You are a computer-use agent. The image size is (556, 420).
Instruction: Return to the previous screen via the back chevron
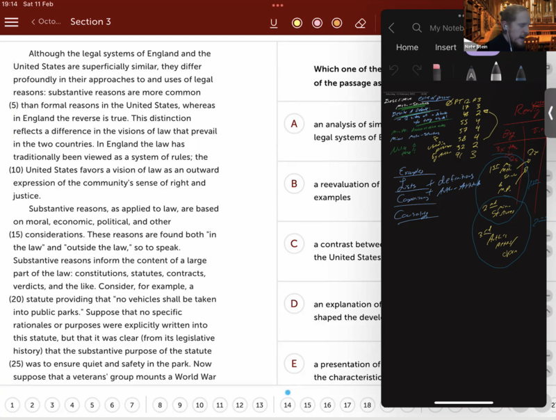coord(33,22)
